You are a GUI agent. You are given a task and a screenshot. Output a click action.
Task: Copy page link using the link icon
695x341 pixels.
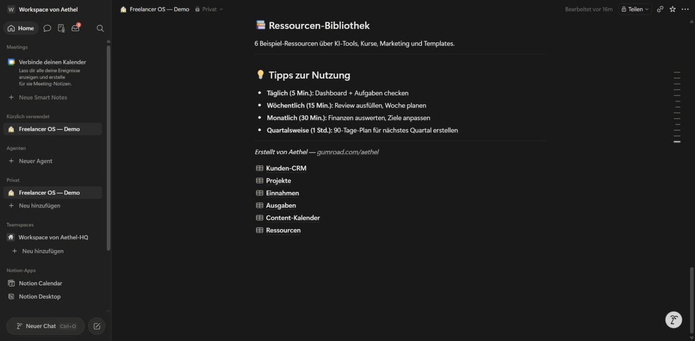[x=660, y=9]
